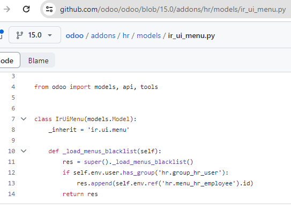
Task: Click the git branch icon beside 15.0
Action: point(19,35)
